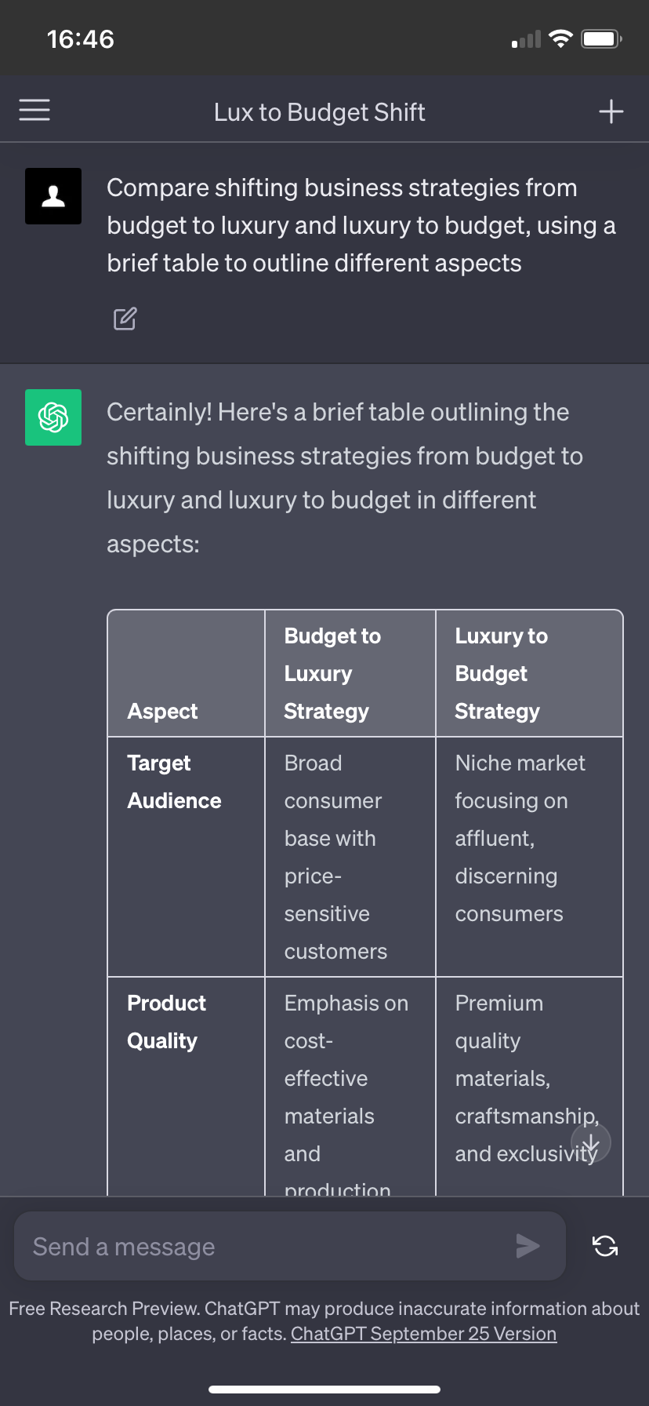This screenshot has width=649, height=1406.
Task: Open the hamburger sidebar menu
Action: (34, 111)
